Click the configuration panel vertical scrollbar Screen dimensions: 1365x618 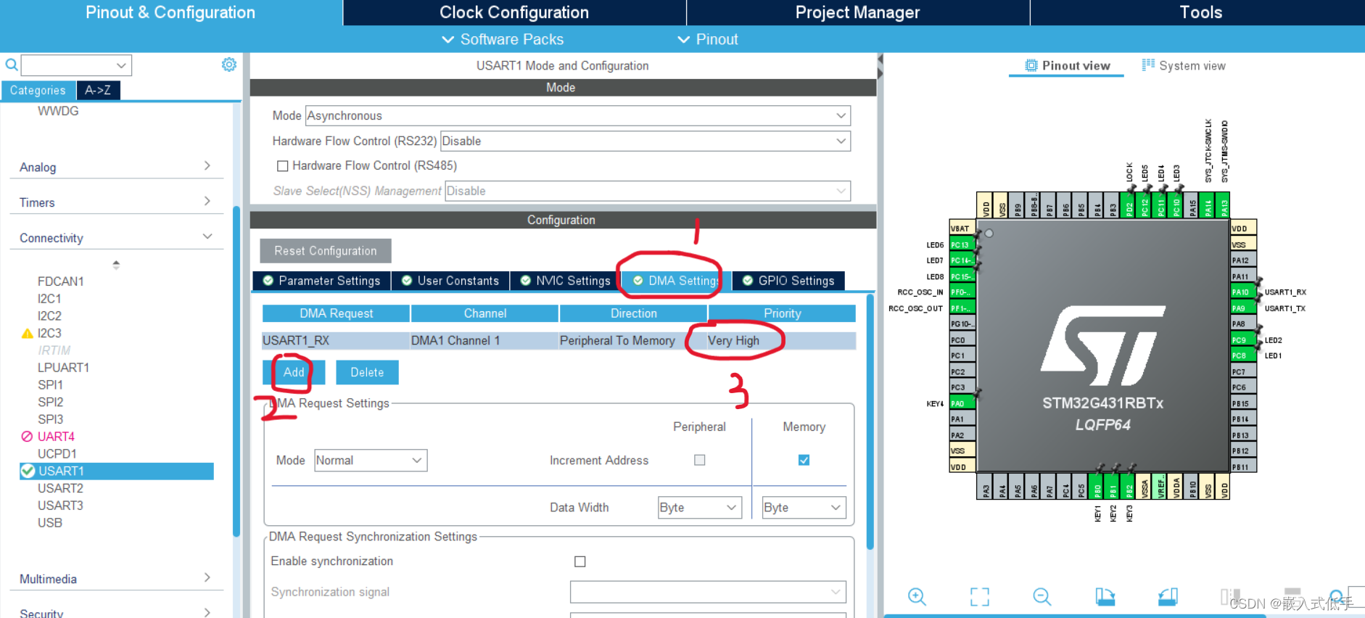click(x=870, y=421)
